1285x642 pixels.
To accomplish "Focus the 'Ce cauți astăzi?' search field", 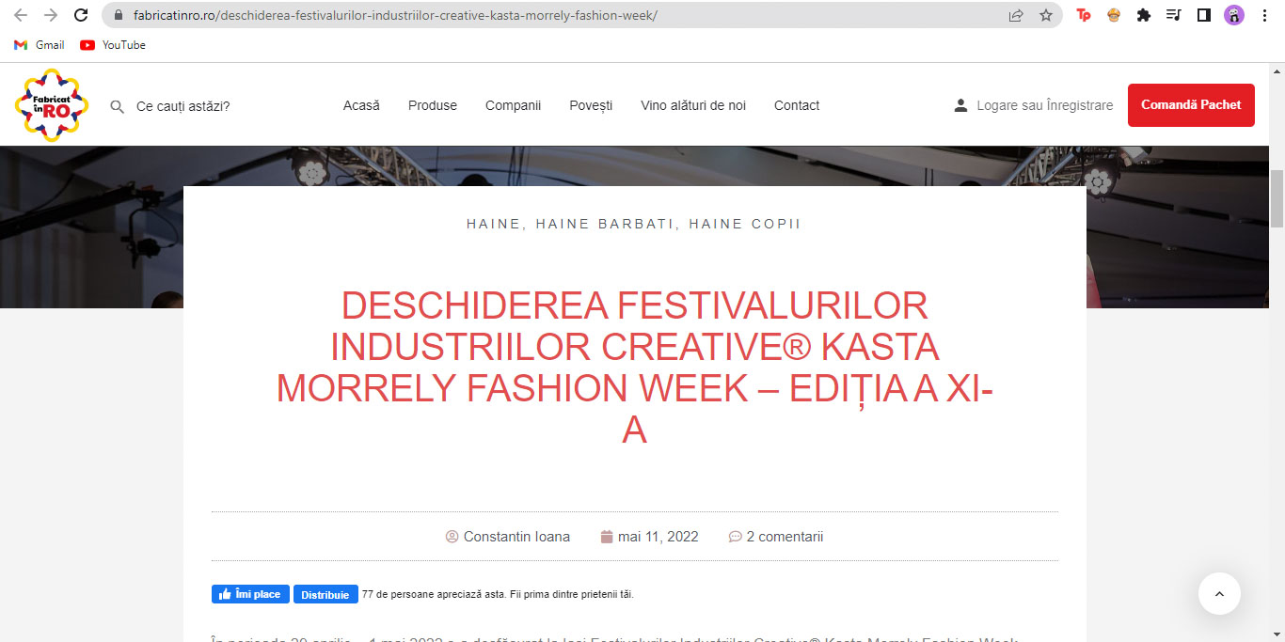I will pyautogui.click(x=183, y=106).
